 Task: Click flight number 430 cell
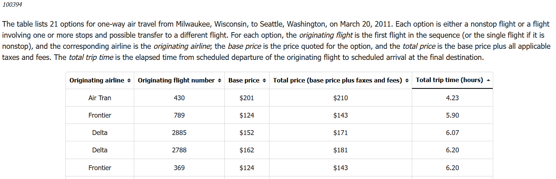(x=179, y=98)
